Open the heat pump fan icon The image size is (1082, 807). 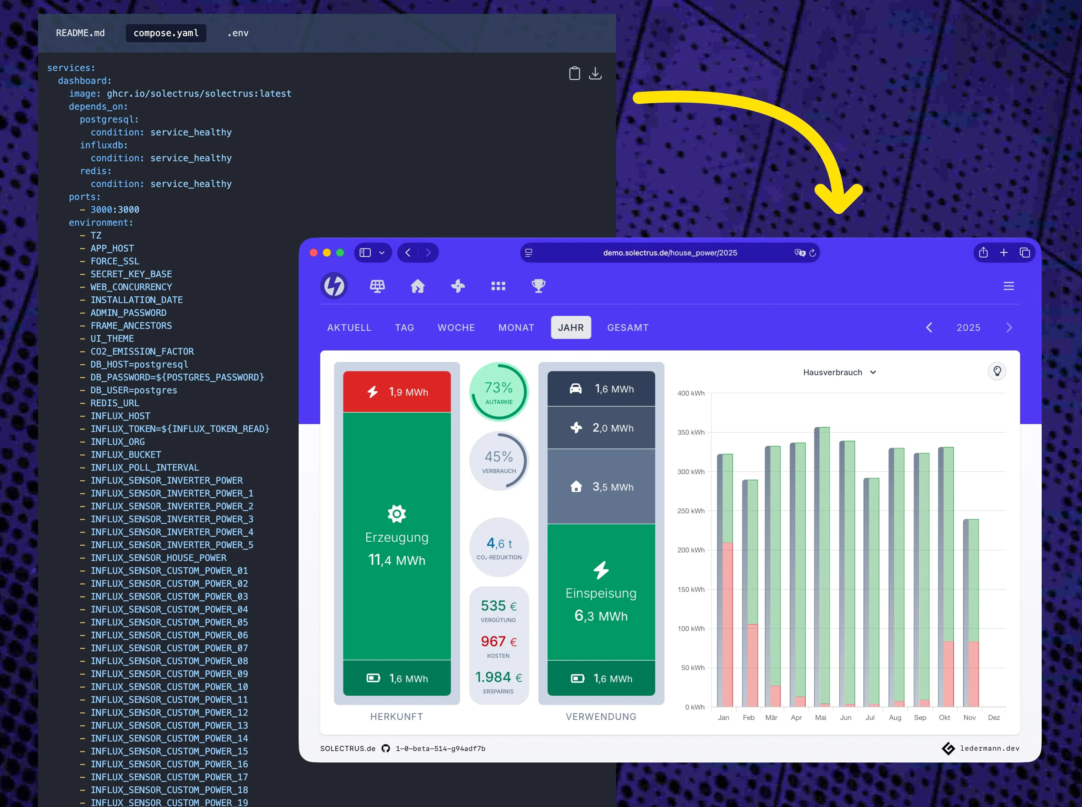coord(457,286)
